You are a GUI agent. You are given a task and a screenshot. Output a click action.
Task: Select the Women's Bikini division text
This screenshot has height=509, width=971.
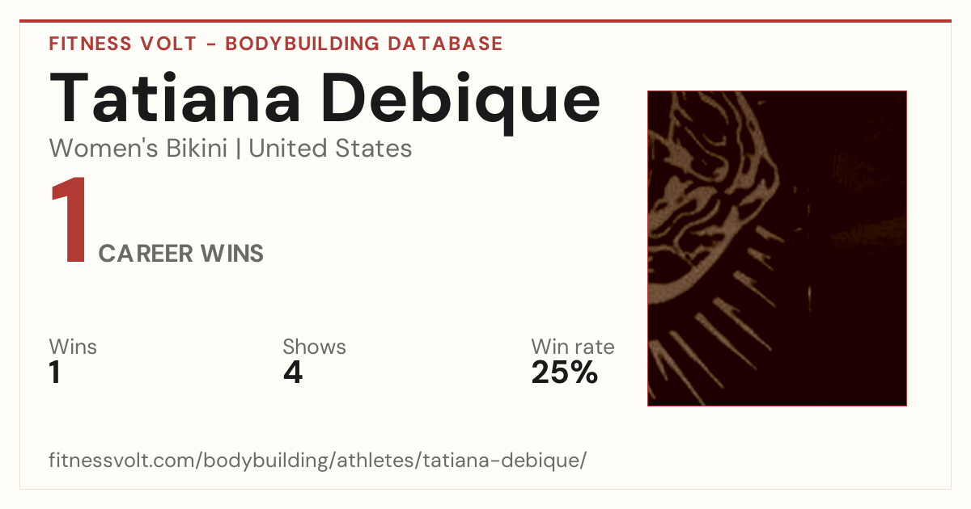[138, 149]
